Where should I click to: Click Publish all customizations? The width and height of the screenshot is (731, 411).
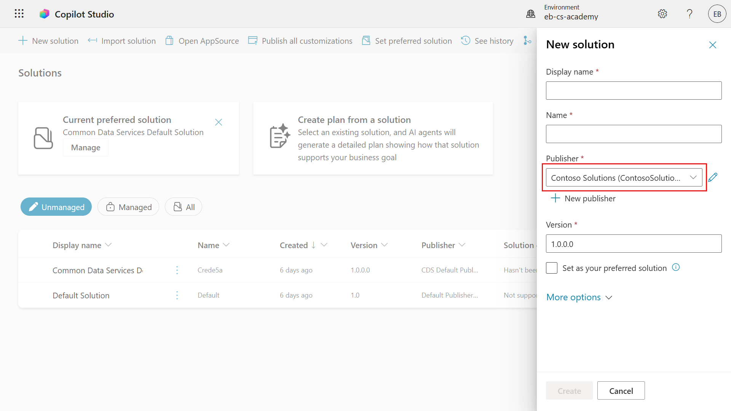click(x=300, y=41)
